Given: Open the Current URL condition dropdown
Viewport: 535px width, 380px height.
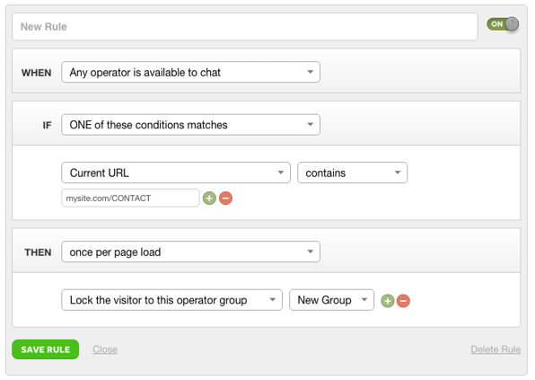Looking at the screenshot, I should pyautogui.click(x=176, y=172).
